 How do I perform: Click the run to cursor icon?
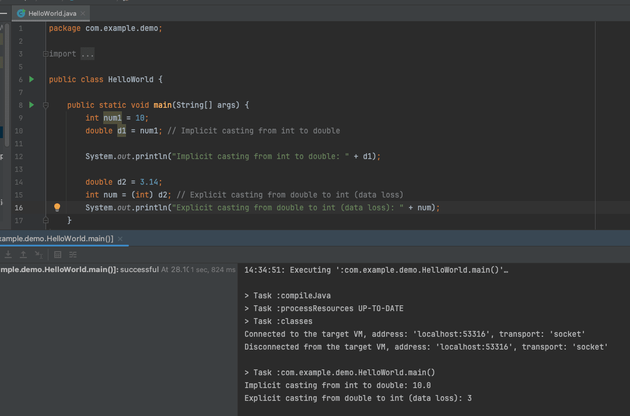click(38, 255)
